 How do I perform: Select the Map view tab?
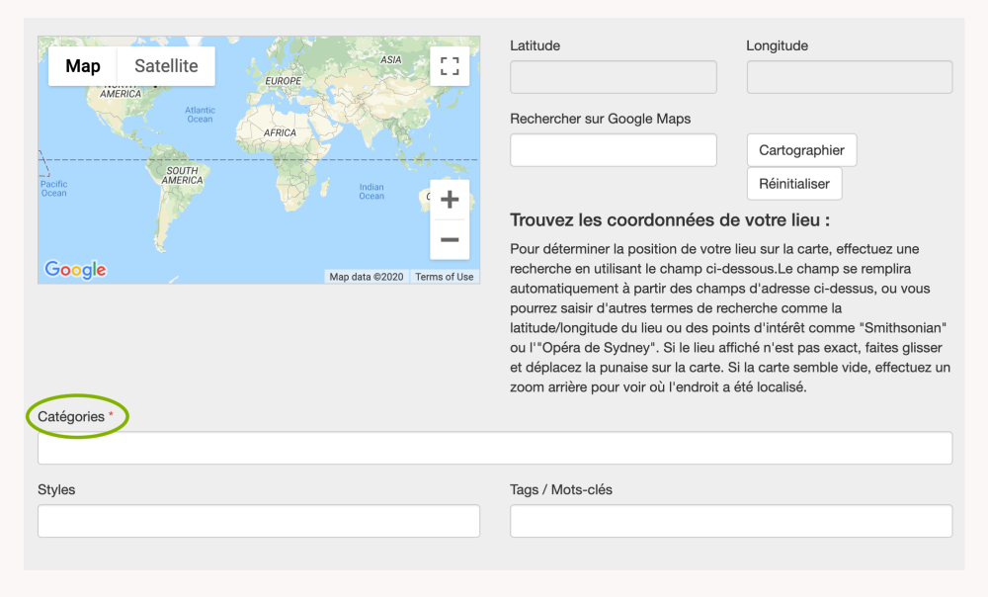click(x=83, y=66)
